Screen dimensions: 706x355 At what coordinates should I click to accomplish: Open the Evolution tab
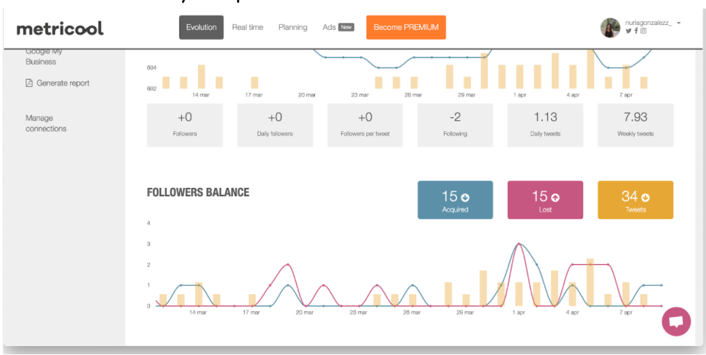[202, 28]
